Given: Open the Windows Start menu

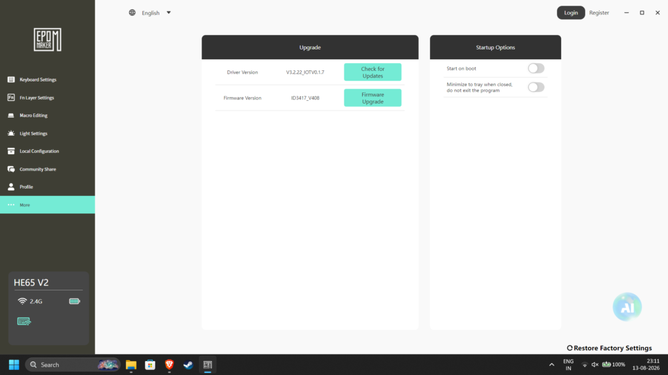Looking at the screenshot, I should pos(14,365).
